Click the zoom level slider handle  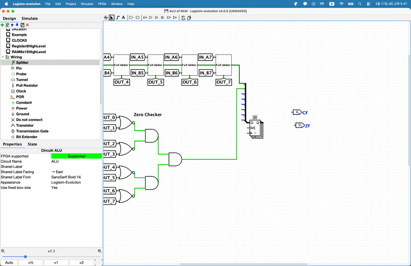[25, 256]
